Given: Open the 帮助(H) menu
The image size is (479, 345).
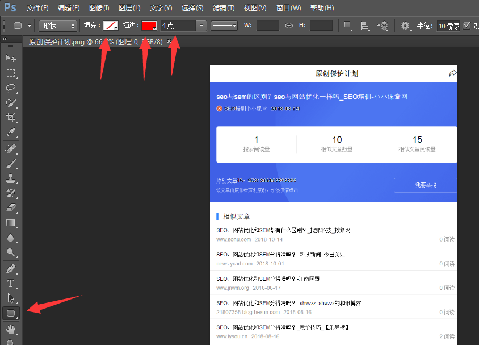Looking at the screenshot, I should (x=322, y=7).
